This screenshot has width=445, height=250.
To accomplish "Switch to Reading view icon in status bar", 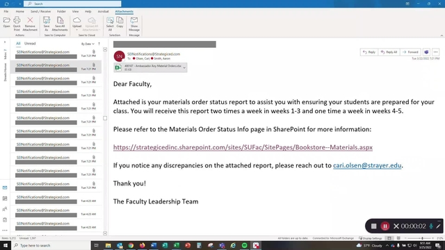I will 398,238.
